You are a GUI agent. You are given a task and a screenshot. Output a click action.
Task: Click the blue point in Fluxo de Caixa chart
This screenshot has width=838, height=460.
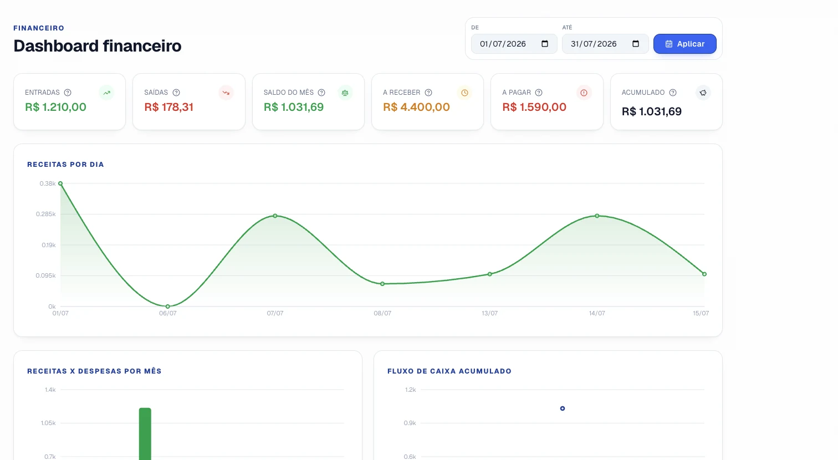(563, 408)
